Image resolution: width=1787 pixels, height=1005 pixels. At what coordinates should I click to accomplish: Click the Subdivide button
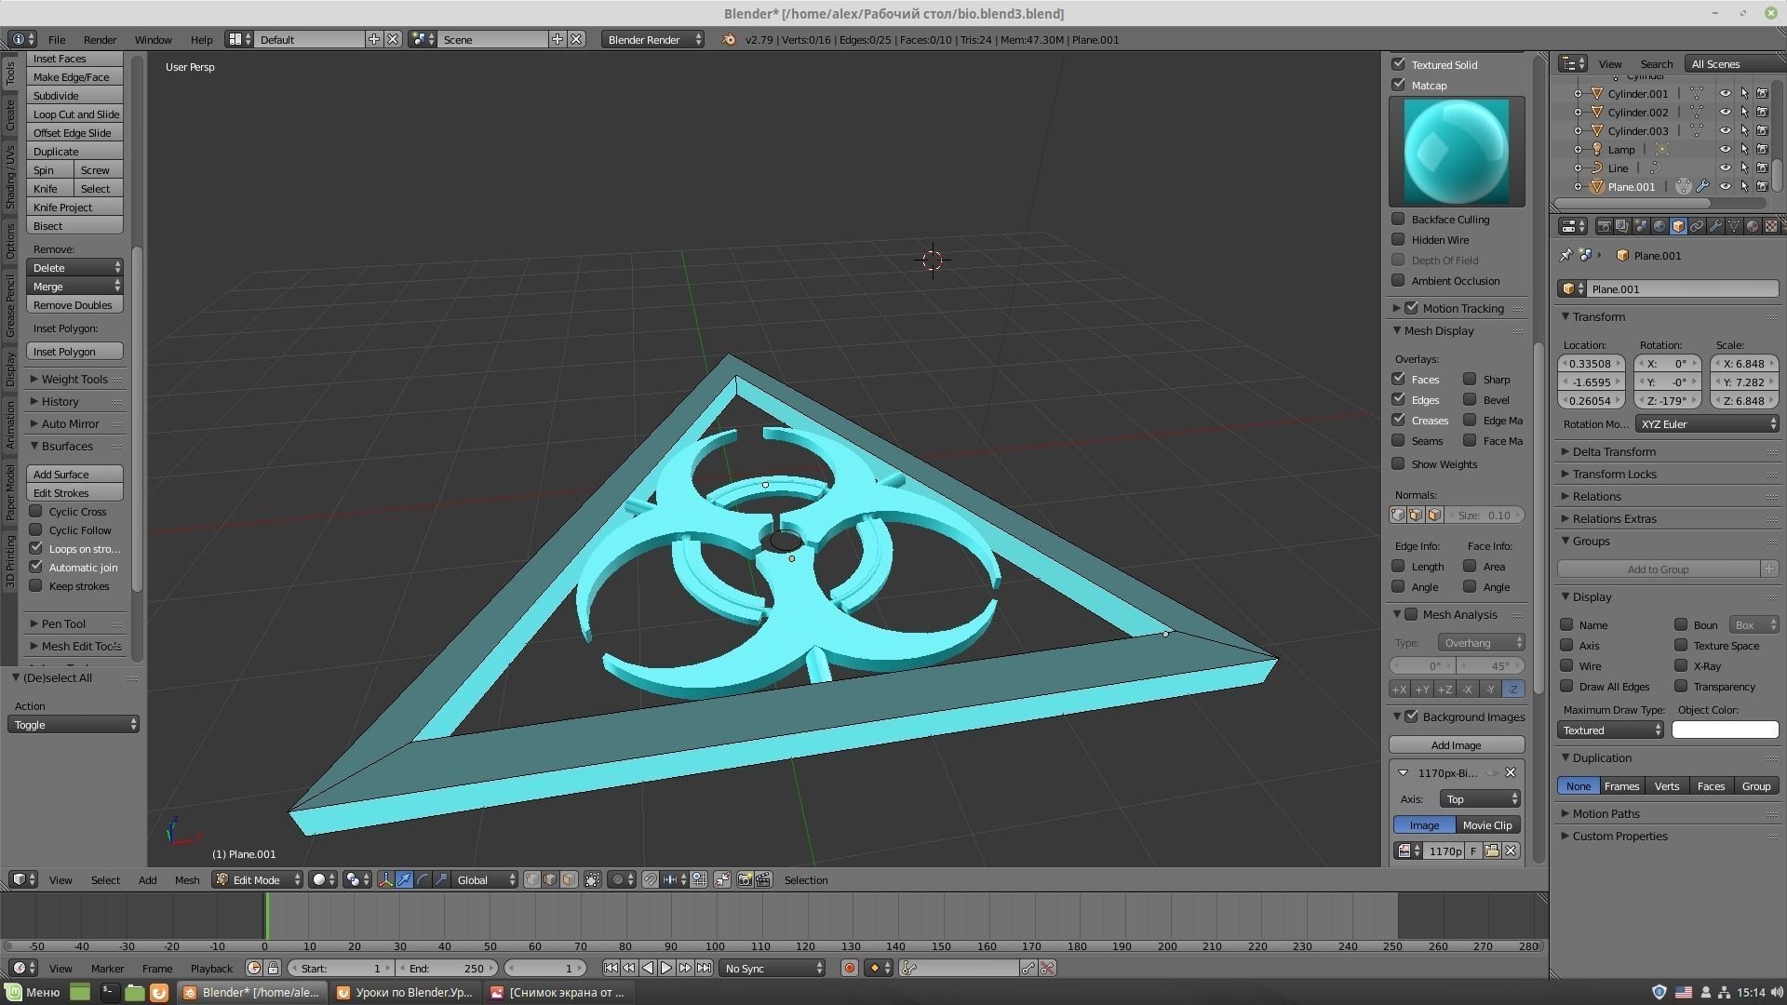point(75,95)
